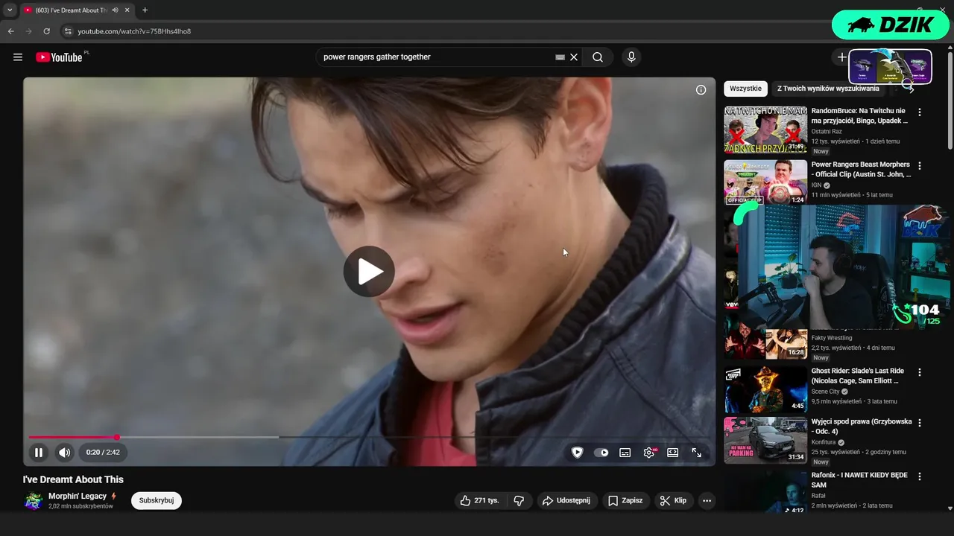Screen dimensions: 954x536
Task: Start voice search with microphone icon
Action: point(631,57)
